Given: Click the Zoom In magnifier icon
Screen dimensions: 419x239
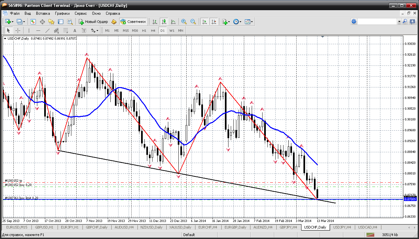Looking at the screenshot, I should coord(184,22).
